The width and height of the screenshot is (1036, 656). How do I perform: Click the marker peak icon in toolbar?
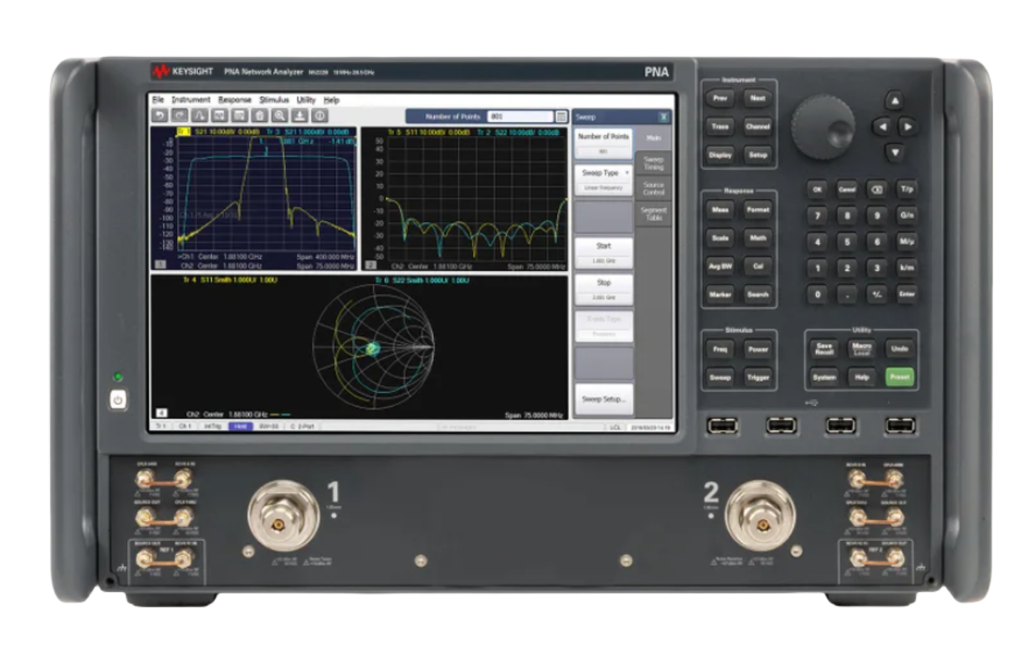200,116
